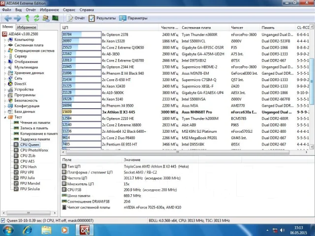Screen dimensions: 315x236
Task: Open the Задержка памяти test
Action: 35,139
